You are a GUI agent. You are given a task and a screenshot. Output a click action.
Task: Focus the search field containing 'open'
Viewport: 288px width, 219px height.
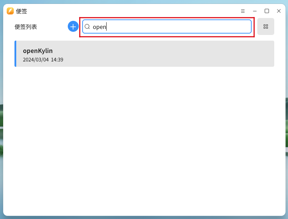point(167,26)
